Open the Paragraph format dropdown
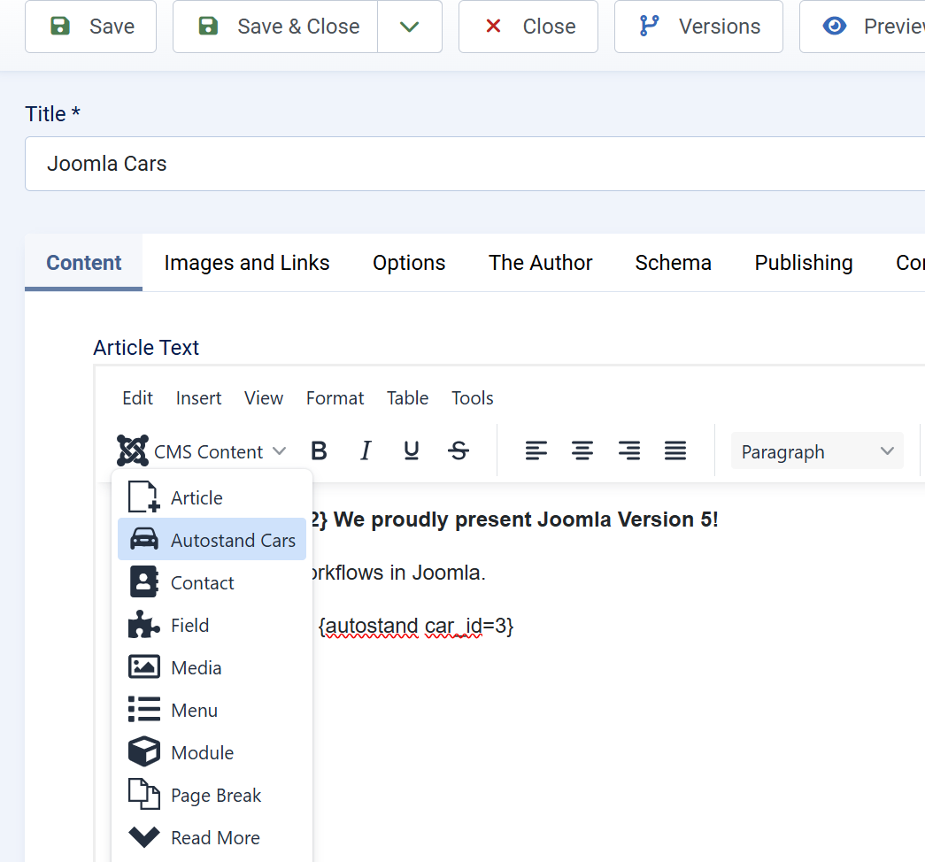Screen dimensions: 925x862 (x=816, y=451)
